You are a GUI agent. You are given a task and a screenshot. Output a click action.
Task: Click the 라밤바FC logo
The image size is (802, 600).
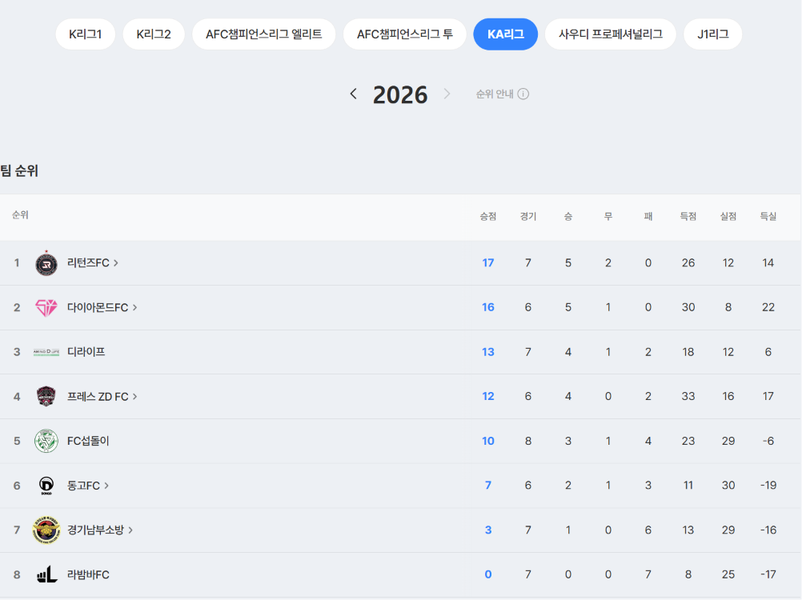(x=46, y=574)
